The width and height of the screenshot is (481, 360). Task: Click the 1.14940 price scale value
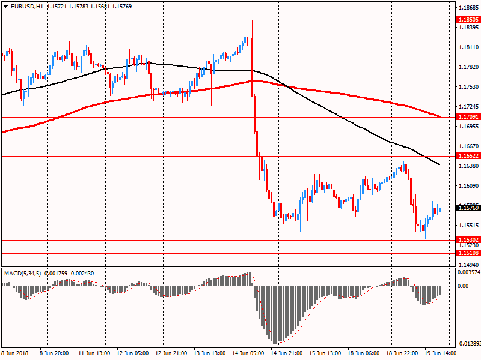(x=469, y=265)
